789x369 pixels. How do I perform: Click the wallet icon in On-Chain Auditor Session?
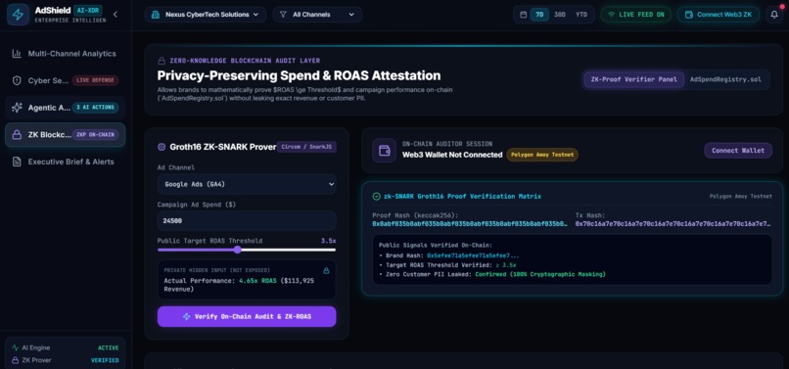pos(384,150)
